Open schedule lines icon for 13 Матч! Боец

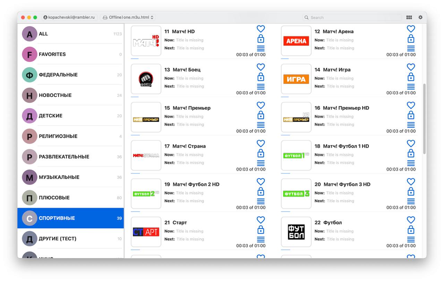point(261,87)
